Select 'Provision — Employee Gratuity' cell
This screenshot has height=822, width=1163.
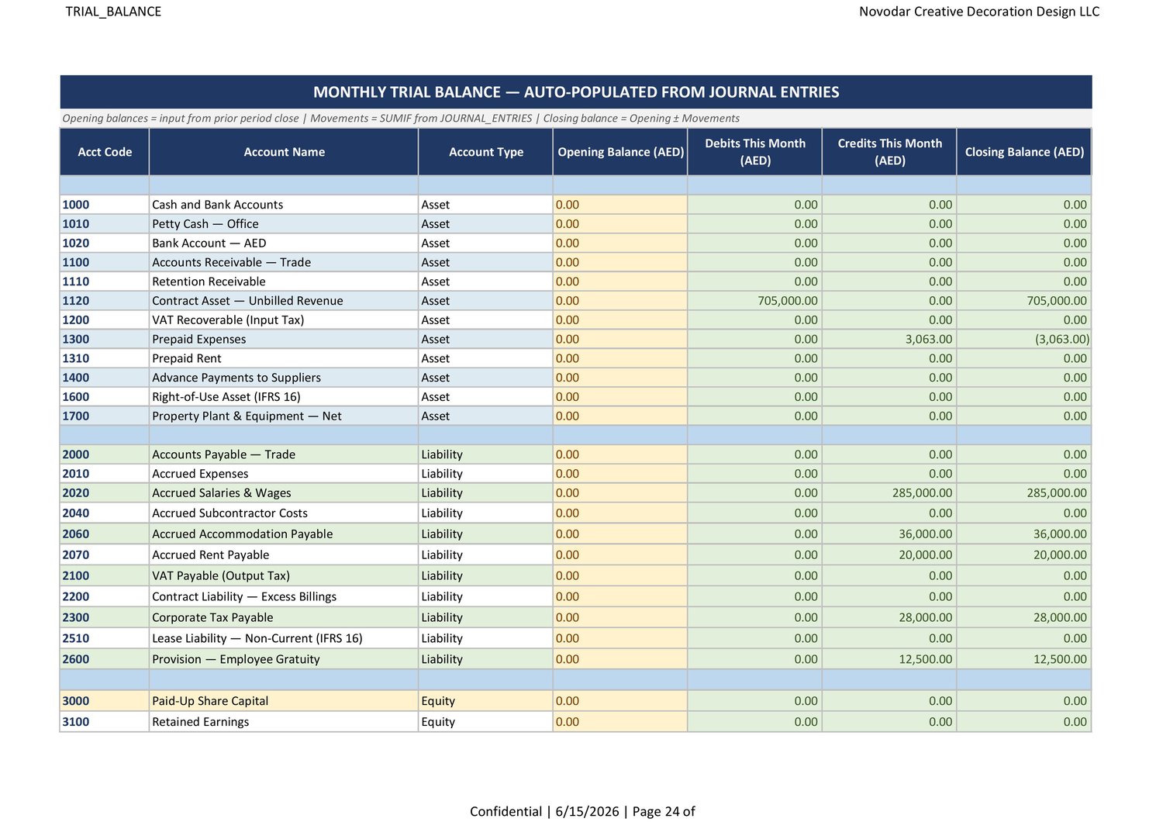pos(284,660)
